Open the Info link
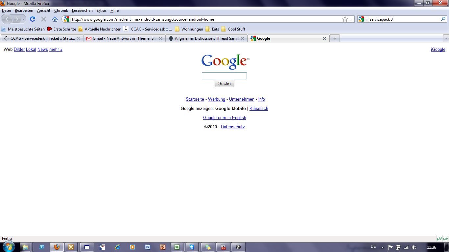This screenshot has height=252, width=449. (x=262, y=99)
